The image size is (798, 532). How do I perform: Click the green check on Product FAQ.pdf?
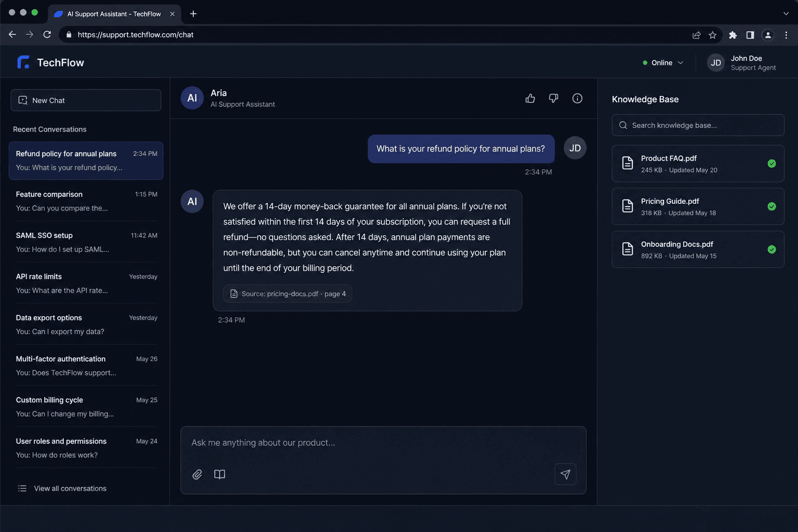click(772, 164)
